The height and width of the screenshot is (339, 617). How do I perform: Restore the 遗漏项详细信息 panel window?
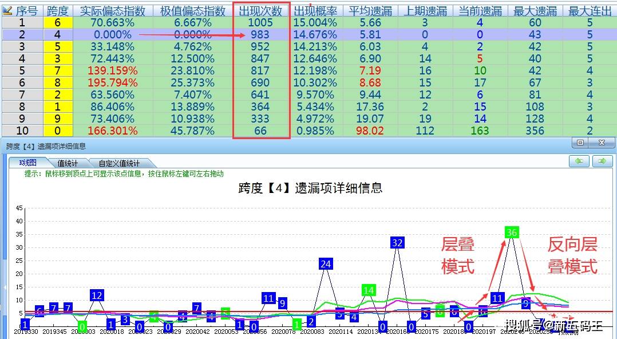(x=580, y=143)
